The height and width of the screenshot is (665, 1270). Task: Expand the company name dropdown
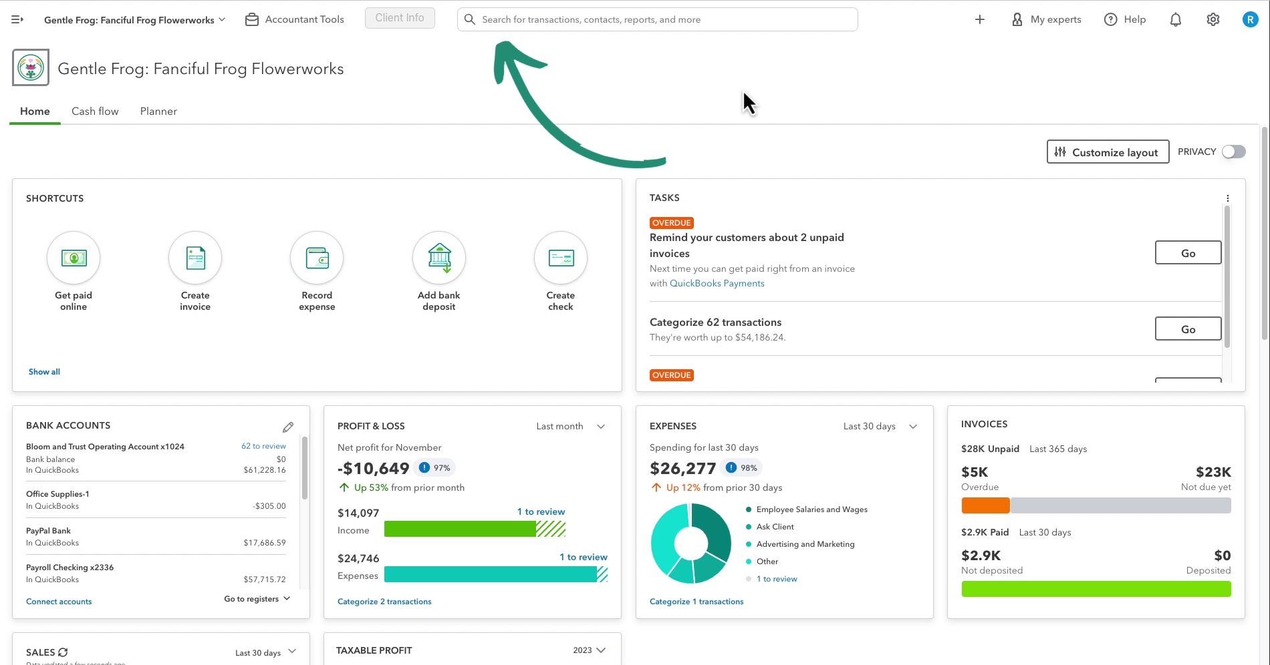click(135, 20)
